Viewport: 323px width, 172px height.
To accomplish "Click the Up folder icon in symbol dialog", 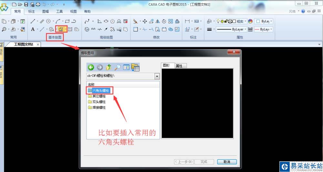I will pyautogui.click(x=109, y=67).
